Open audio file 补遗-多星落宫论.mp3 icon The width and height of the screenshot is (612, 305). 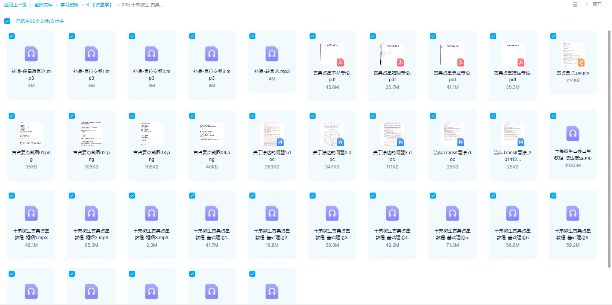coord(31,54)
